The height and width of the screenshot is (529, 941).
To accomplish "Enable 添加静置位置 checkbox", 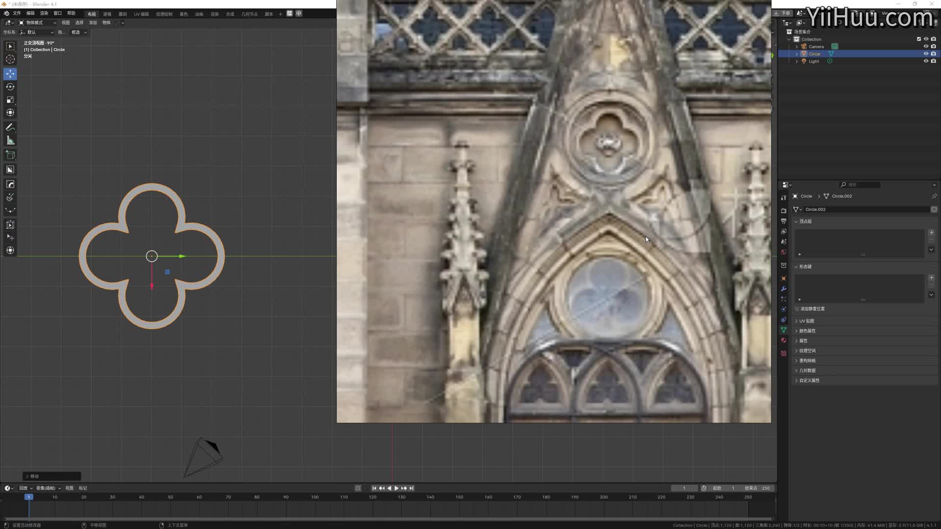I will [x=797, y=309].
